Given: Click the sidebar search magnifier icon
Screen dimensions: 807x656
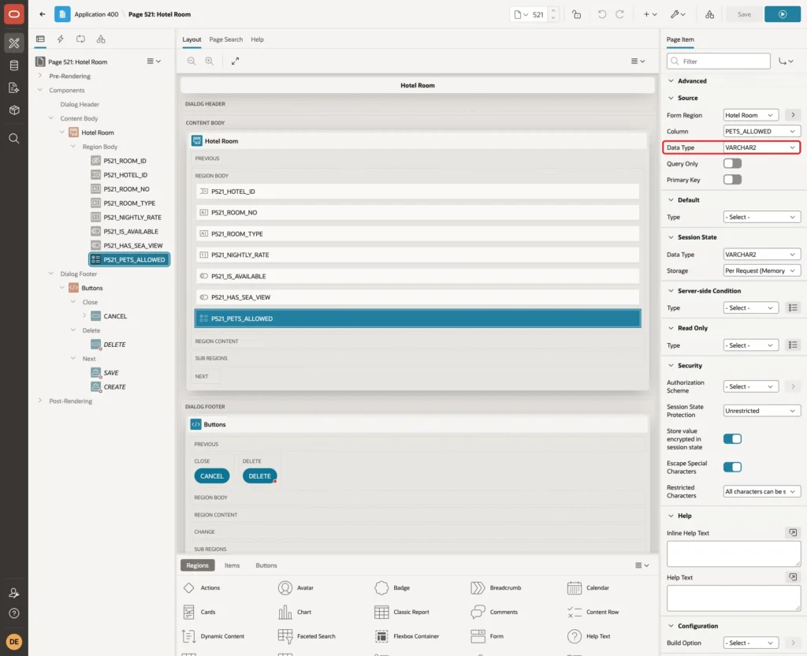Looking at the screenshot, I should (x=14, y=139).
